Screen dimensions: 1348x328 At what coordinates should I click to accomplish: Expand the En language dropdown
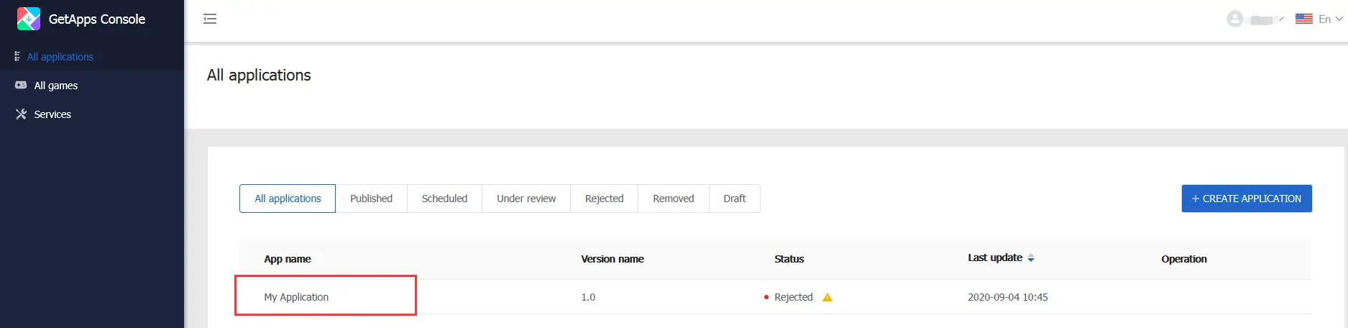pyautogui.click(x=1330, y=19)
